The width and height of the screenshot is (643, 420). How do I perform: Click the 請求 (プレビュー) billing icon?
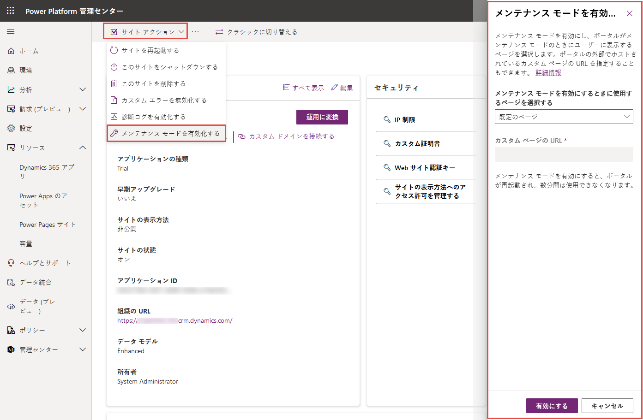click(x=11, y=109)
